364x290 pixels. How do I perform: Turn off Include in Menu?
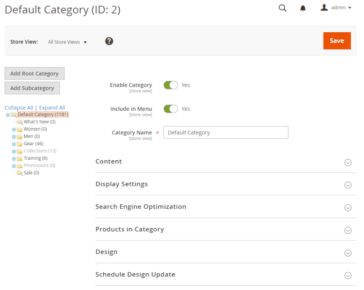pos(170,108)
